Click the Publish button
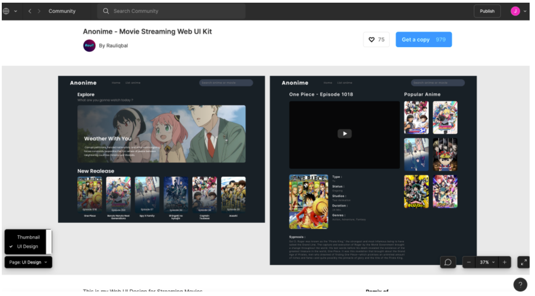 tap(487, 11)
